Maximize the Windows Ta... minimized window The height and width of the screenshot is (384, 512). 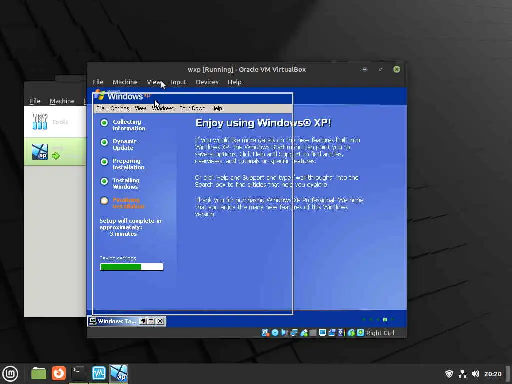151,321
